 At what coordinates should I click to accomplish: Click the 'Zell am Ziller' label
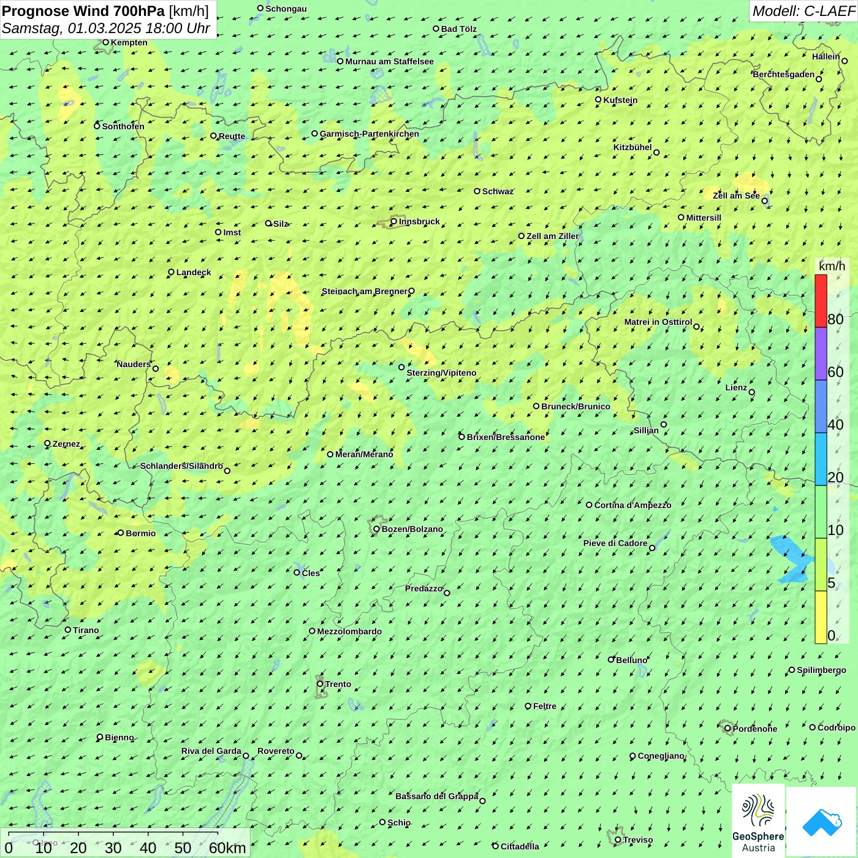coord(553,236)
